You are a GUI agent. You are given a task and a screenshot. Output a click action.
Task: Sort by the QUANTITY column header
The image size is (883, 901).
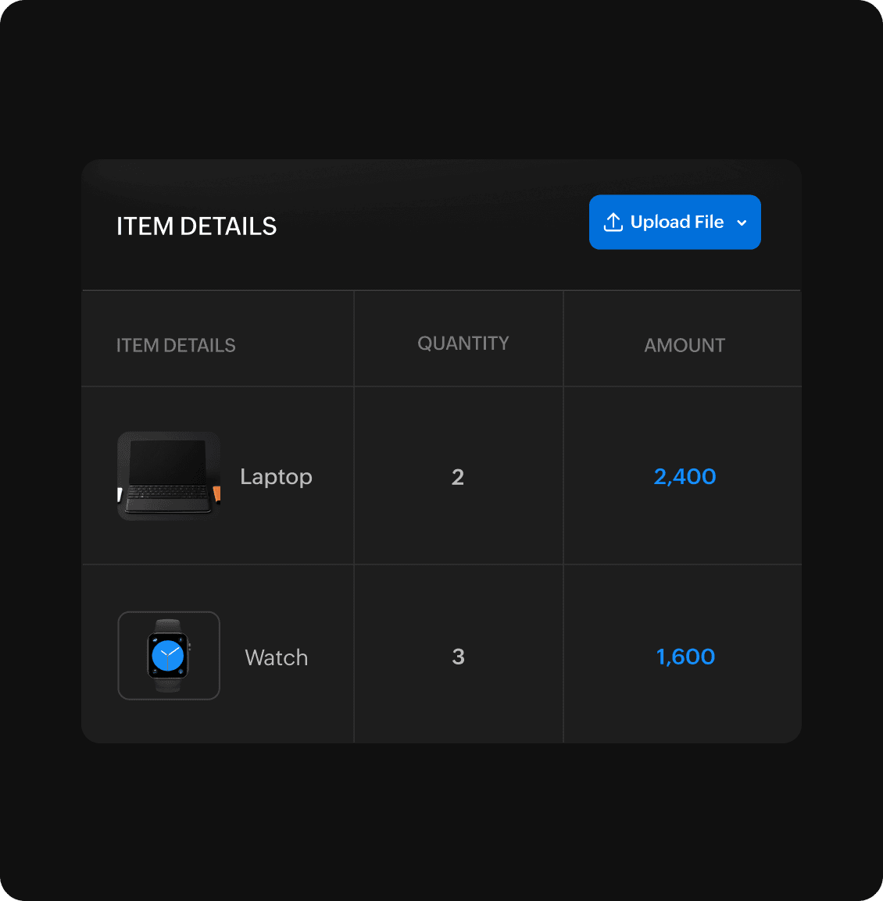[463, 344]
